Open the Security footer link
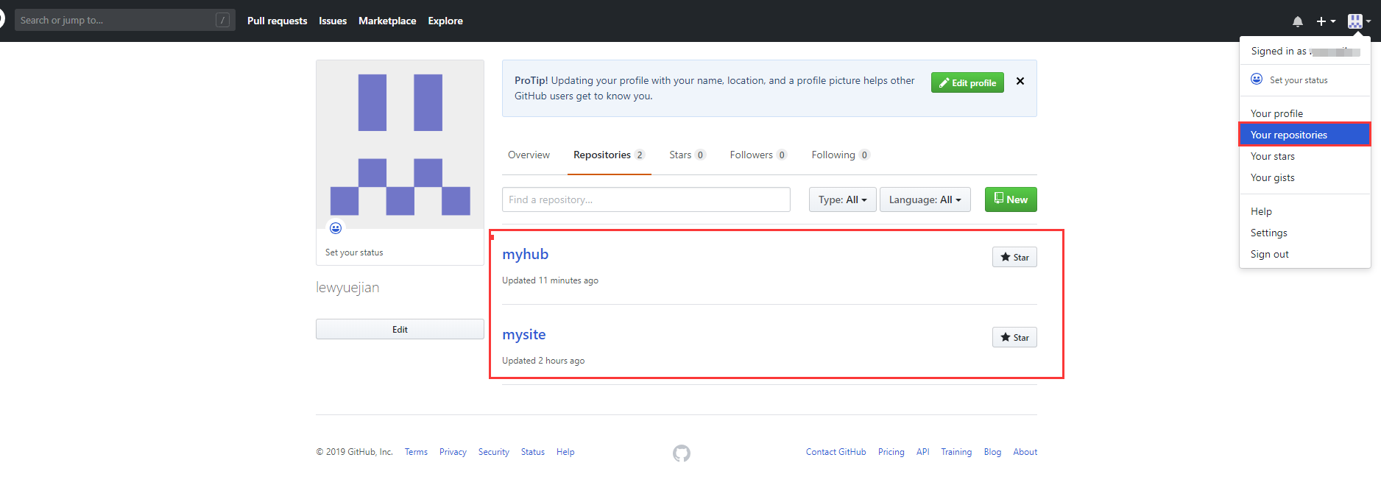Viewport: 1381px width, 502px height. click(x=494, y=452)
